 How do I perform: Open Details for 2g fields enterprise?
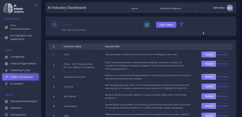coord(208,77)
